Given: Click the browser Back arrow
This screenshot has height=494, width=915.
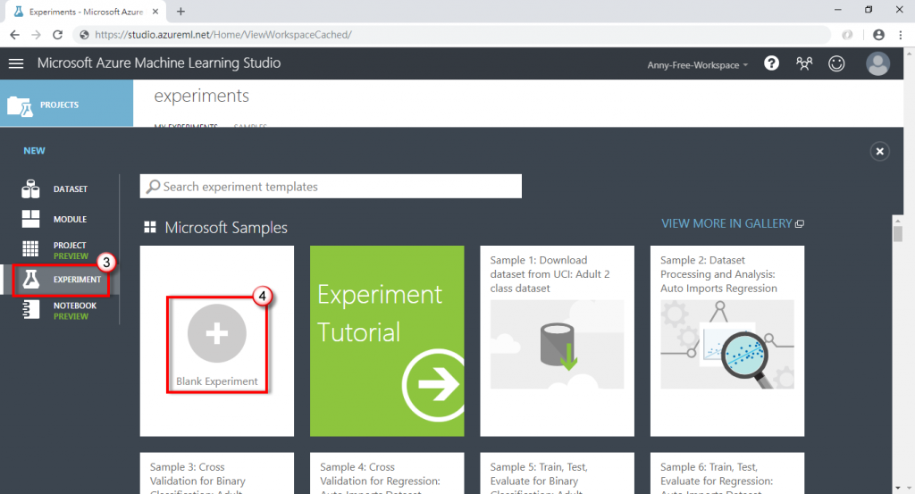Looking at the screenshot, I should [14, 35].
